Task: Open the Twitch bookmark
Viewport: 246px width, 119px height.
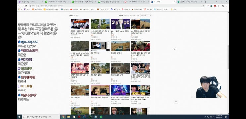Action: tap(27, 9)
